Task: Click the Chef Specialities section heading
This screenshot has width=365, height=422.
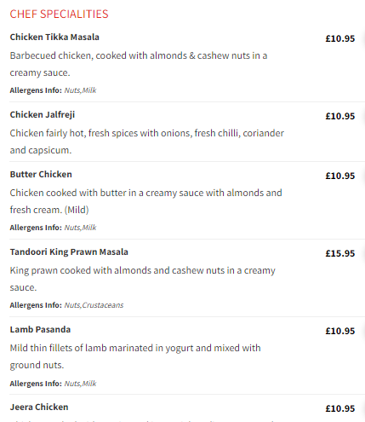Action: tap(59, 14)
